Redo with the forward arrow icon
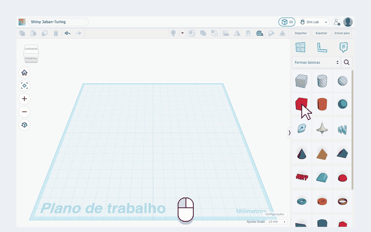This screenshot has height=232, width=371. coord(79,33)
